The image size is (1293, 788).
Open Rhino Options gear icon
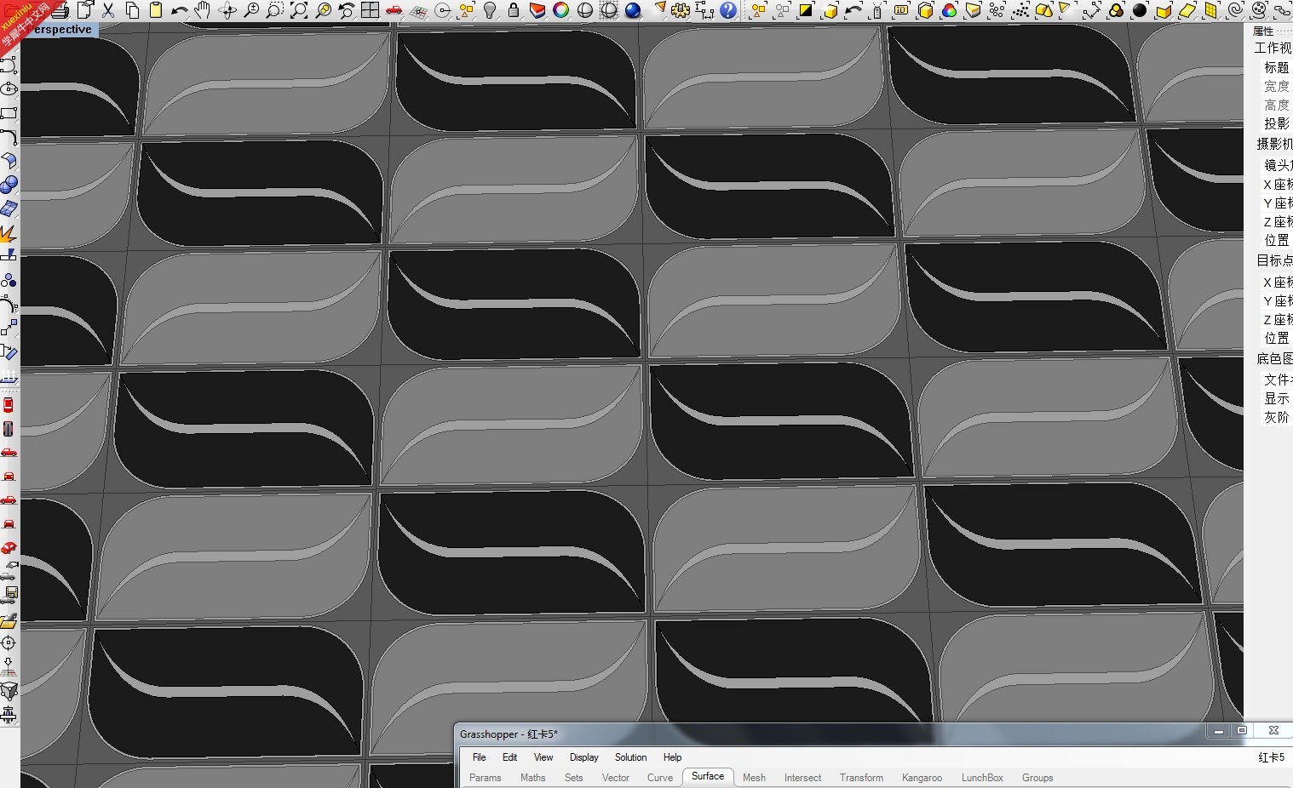coord(681,10)
